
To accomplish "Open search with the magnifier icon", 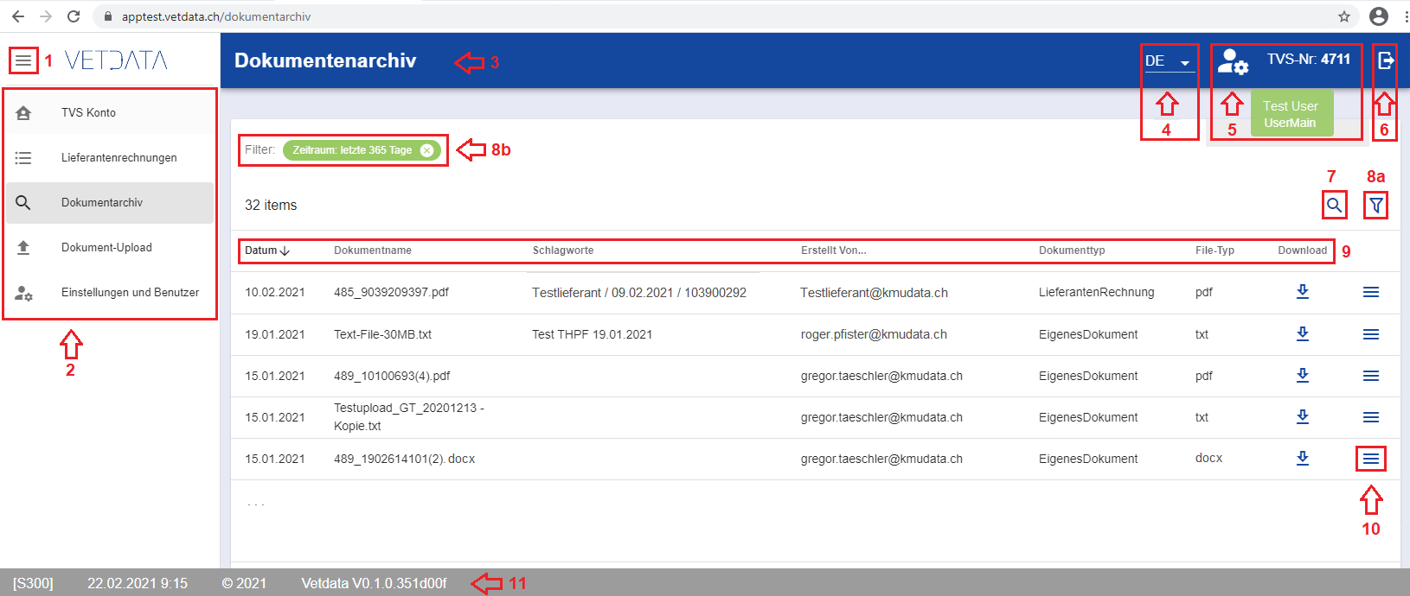I will tap(1334, 206).
